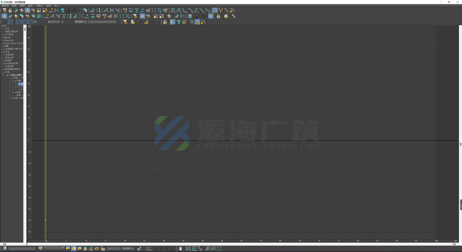This screenshot has height=252, width=462.
Task: Open the 显示 menu
Action: click(x=56, y=6)
